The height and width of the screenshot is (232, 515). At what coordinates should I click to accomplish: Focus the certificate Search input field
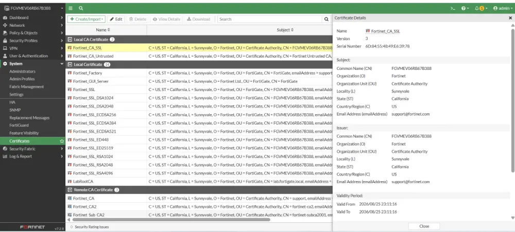(x=270, y=19)
